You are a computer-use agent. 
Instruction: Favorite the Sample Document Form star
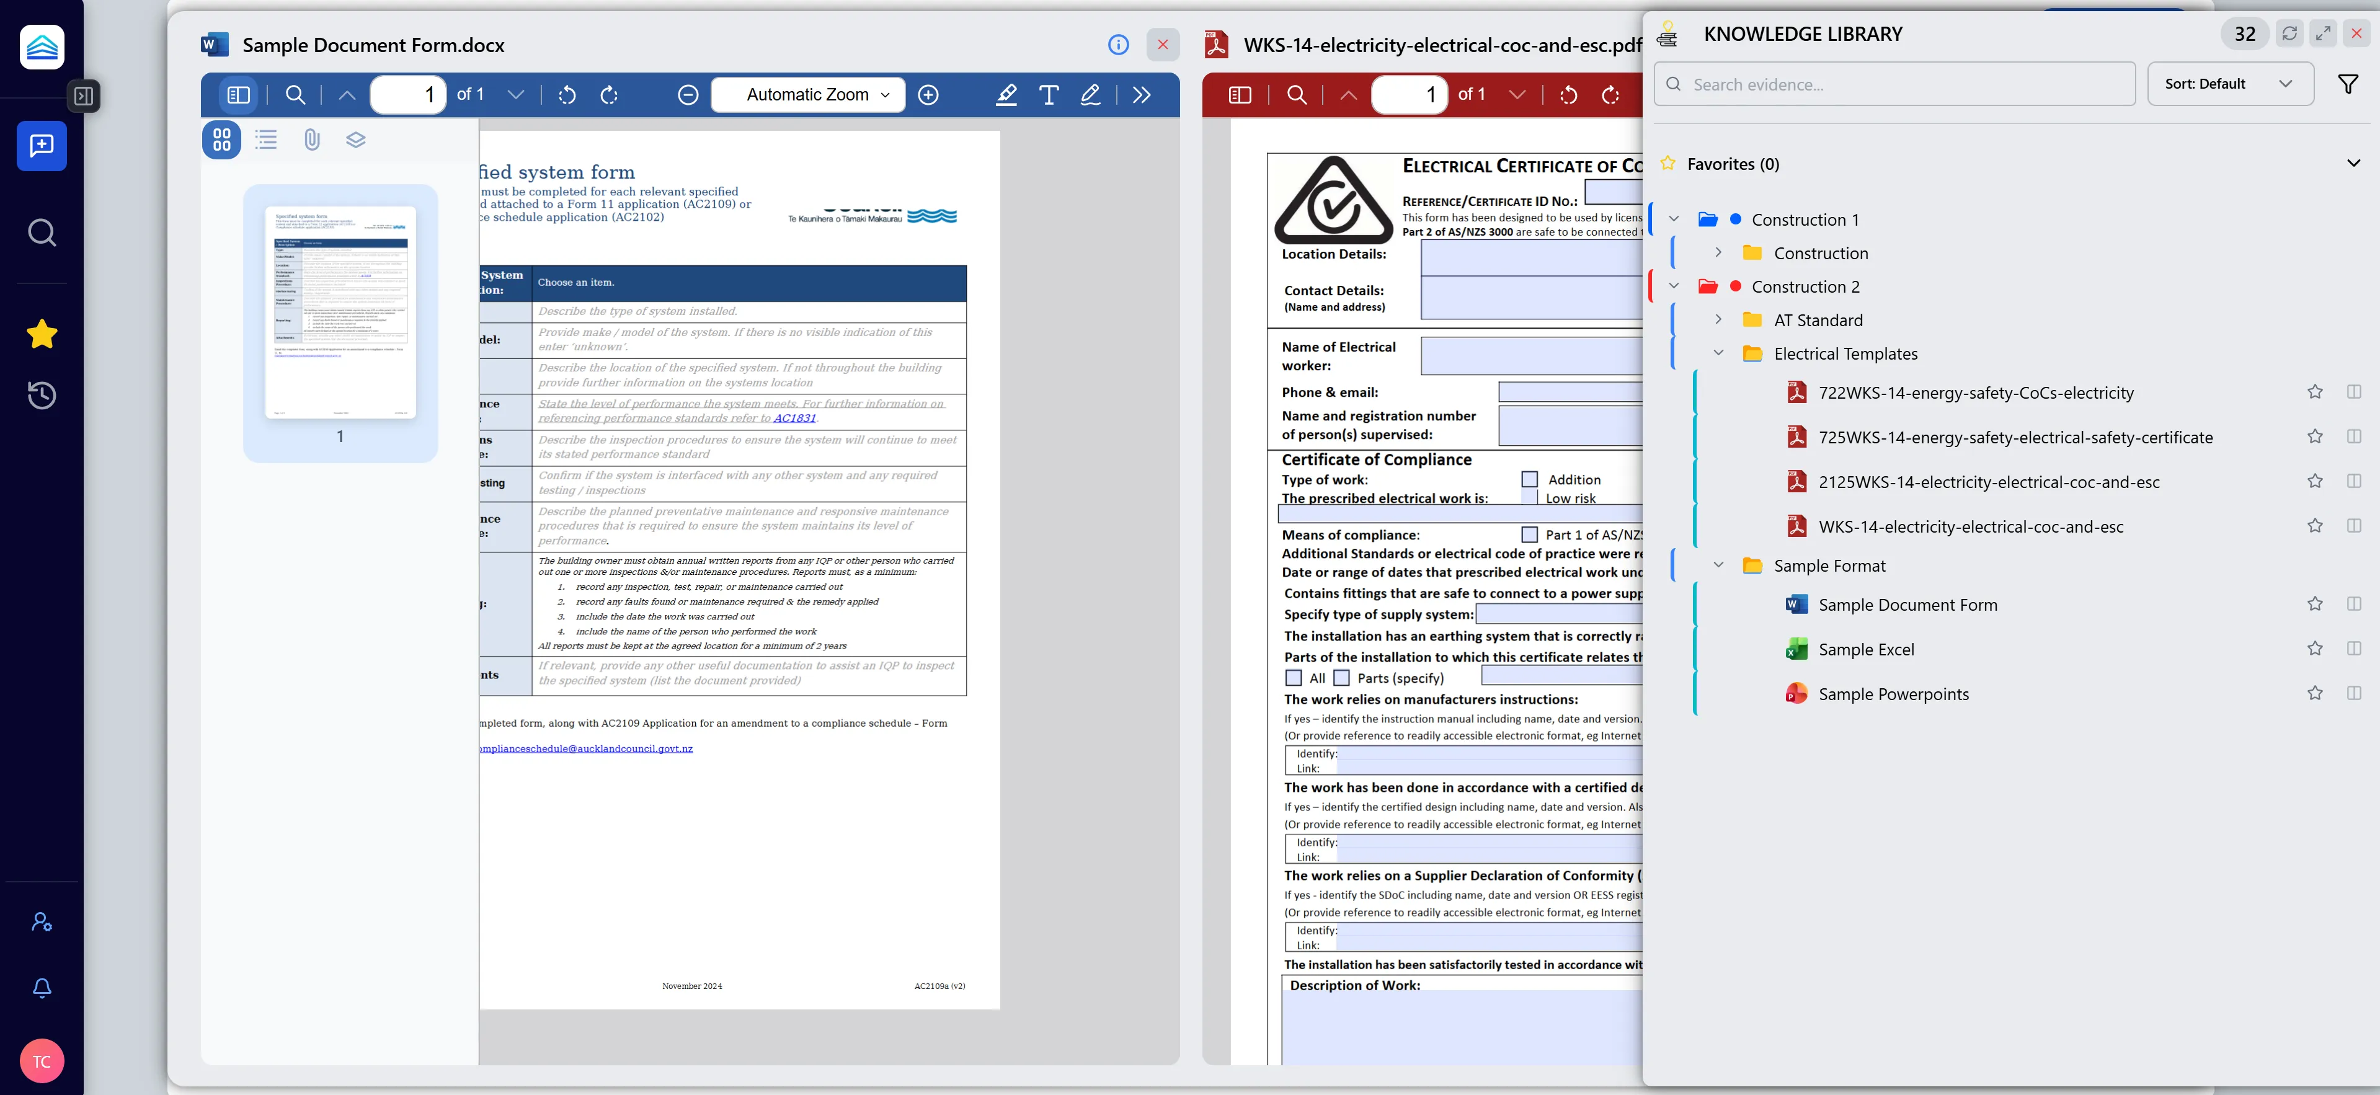point(2314,605)
